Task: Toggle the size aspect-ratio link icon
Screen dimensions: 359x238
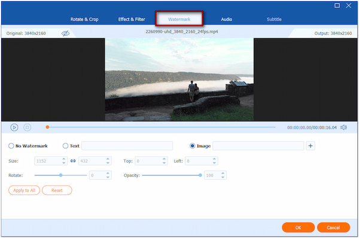Action: pyautogui.click(x=73, y=161)
